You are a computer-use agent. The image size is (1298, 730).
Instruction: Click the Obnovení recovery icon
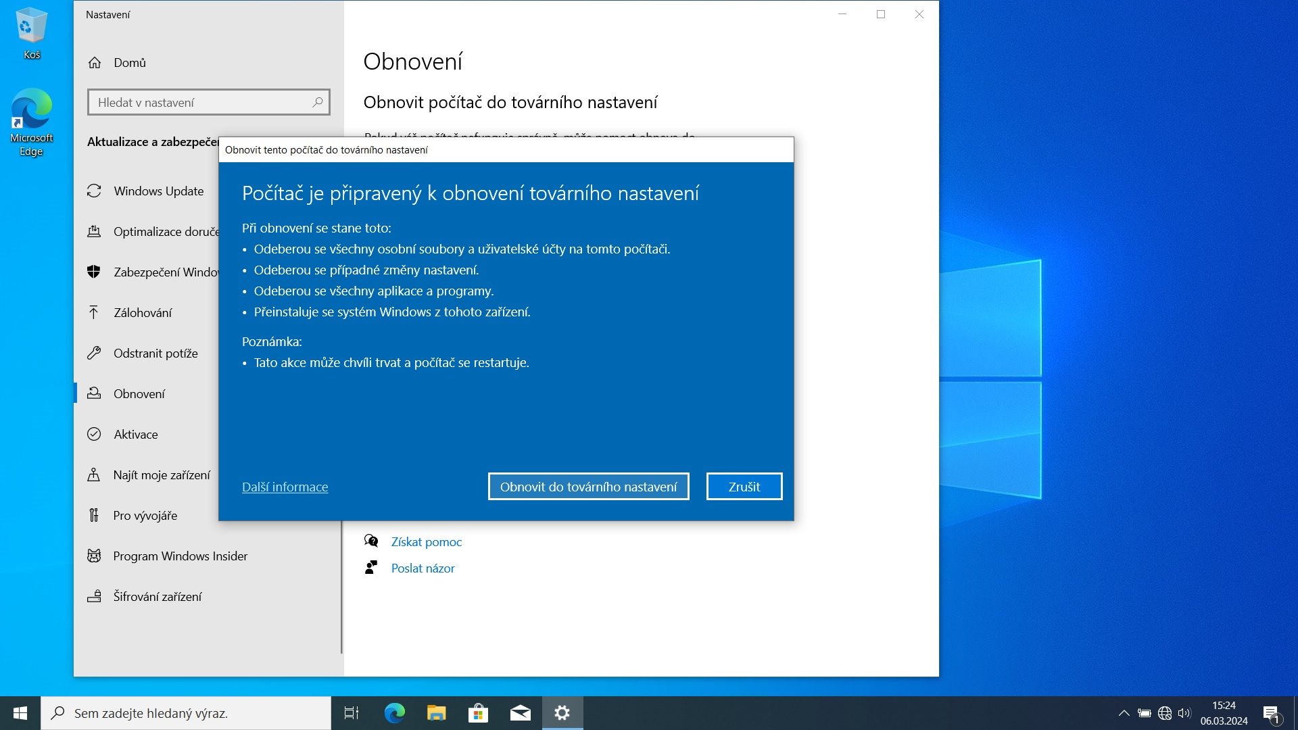pos(94,393)
